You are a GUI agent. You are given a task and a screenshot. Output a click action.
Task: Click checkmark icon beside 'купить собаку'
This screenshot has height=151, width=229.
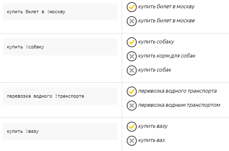click(132, 42)
